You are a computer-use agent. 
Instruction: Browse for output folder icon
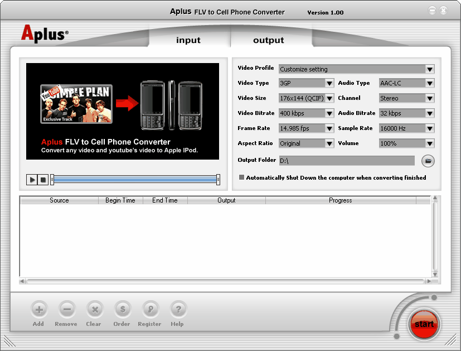tap(428, 161)
